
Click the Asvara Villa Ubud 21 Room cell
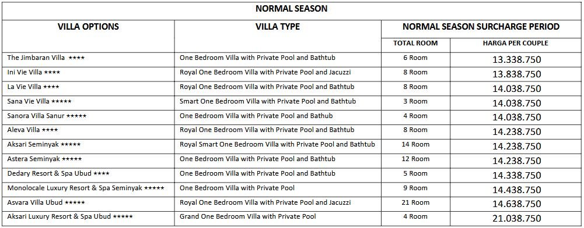coord(415,203)
